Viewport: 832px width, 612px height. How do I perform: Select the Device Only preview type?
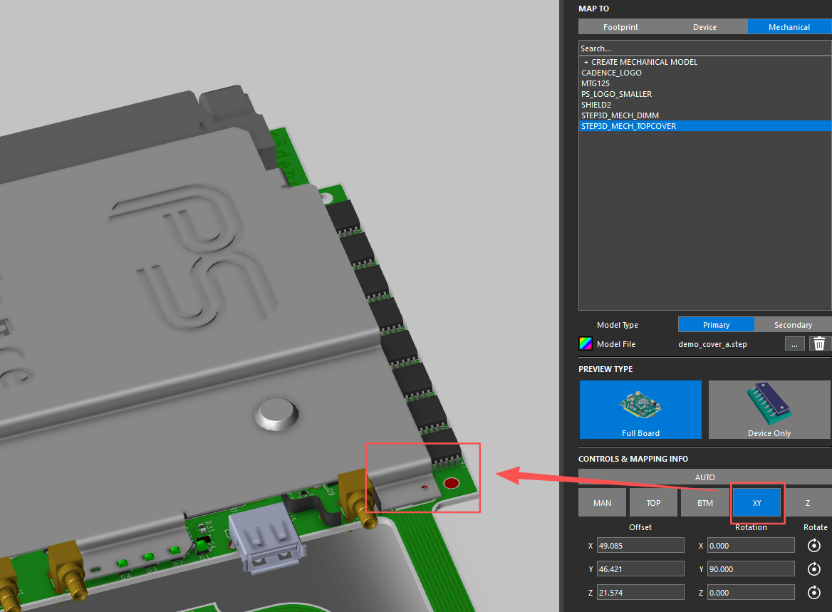769,410
